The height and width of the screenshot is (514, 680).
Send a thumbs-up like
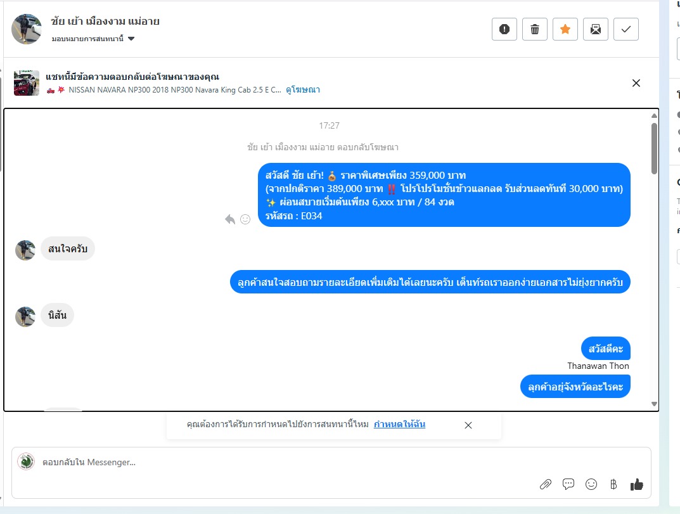coord(637,484)
